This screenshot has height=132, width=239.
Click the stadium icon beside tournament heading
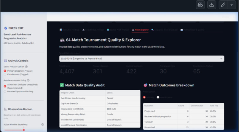coord(62,40)
